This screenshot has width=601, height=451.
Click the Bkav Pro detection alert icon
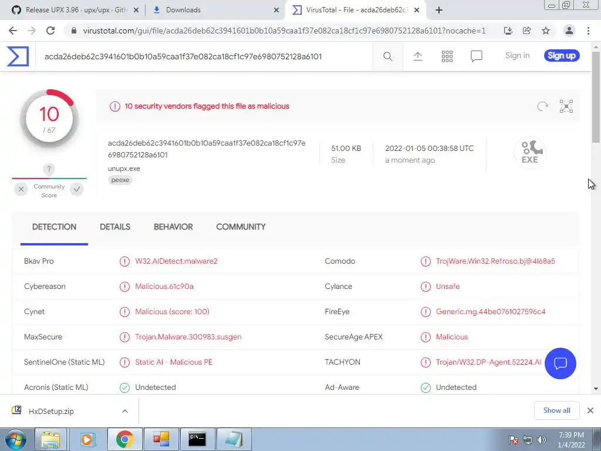pyautogui.click(x=124, y=261)
